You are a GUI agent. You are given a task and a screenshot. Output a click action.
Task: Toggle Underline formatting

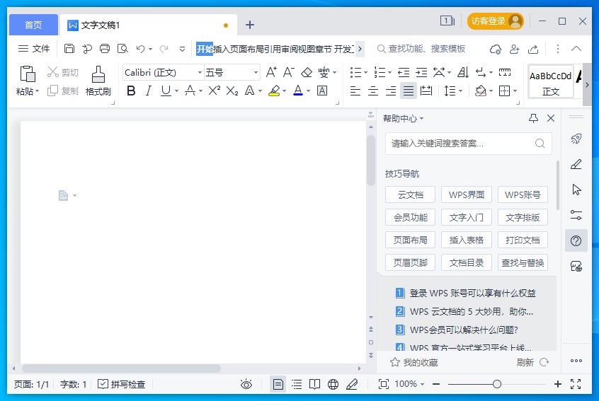click(x=166, y=91)
